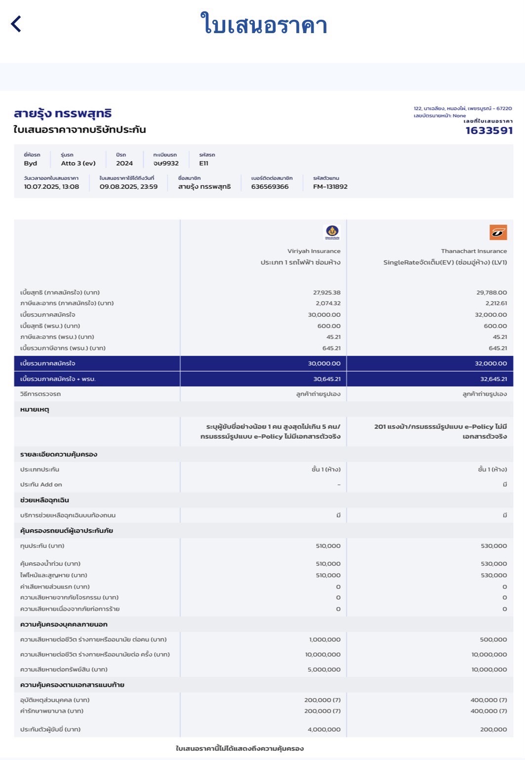Select car year value 2024
525x760 pixels.
(x=124, y=164)
